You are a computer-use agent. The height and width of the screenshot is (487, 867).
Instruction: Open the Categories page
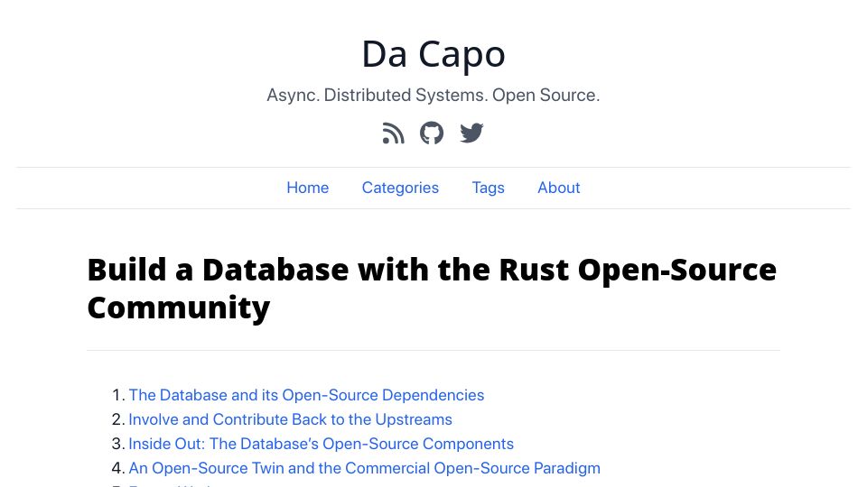tap(400, 188)
